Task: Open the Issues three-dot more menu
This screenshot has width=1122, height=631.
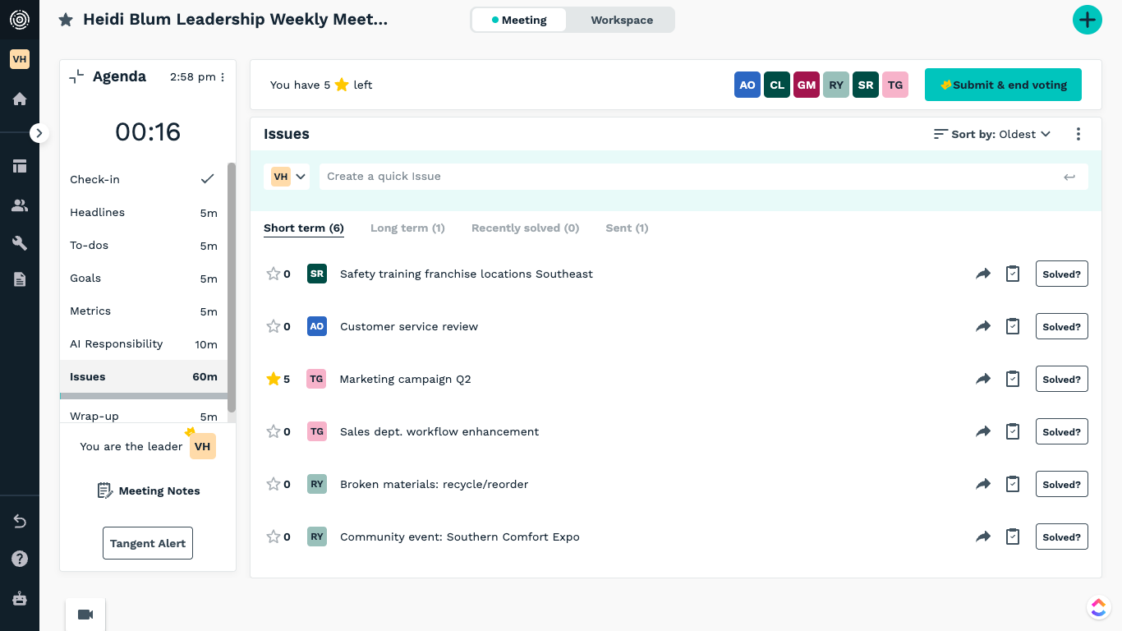Action: tap(1078, 134)
